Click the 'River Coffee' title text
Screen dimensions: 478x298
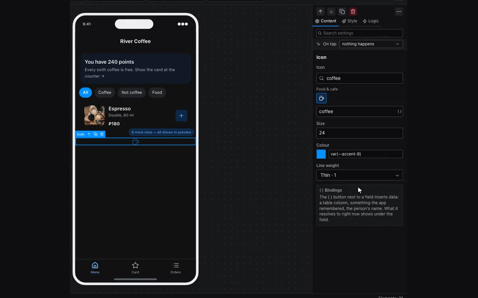[x=136, y=41]
